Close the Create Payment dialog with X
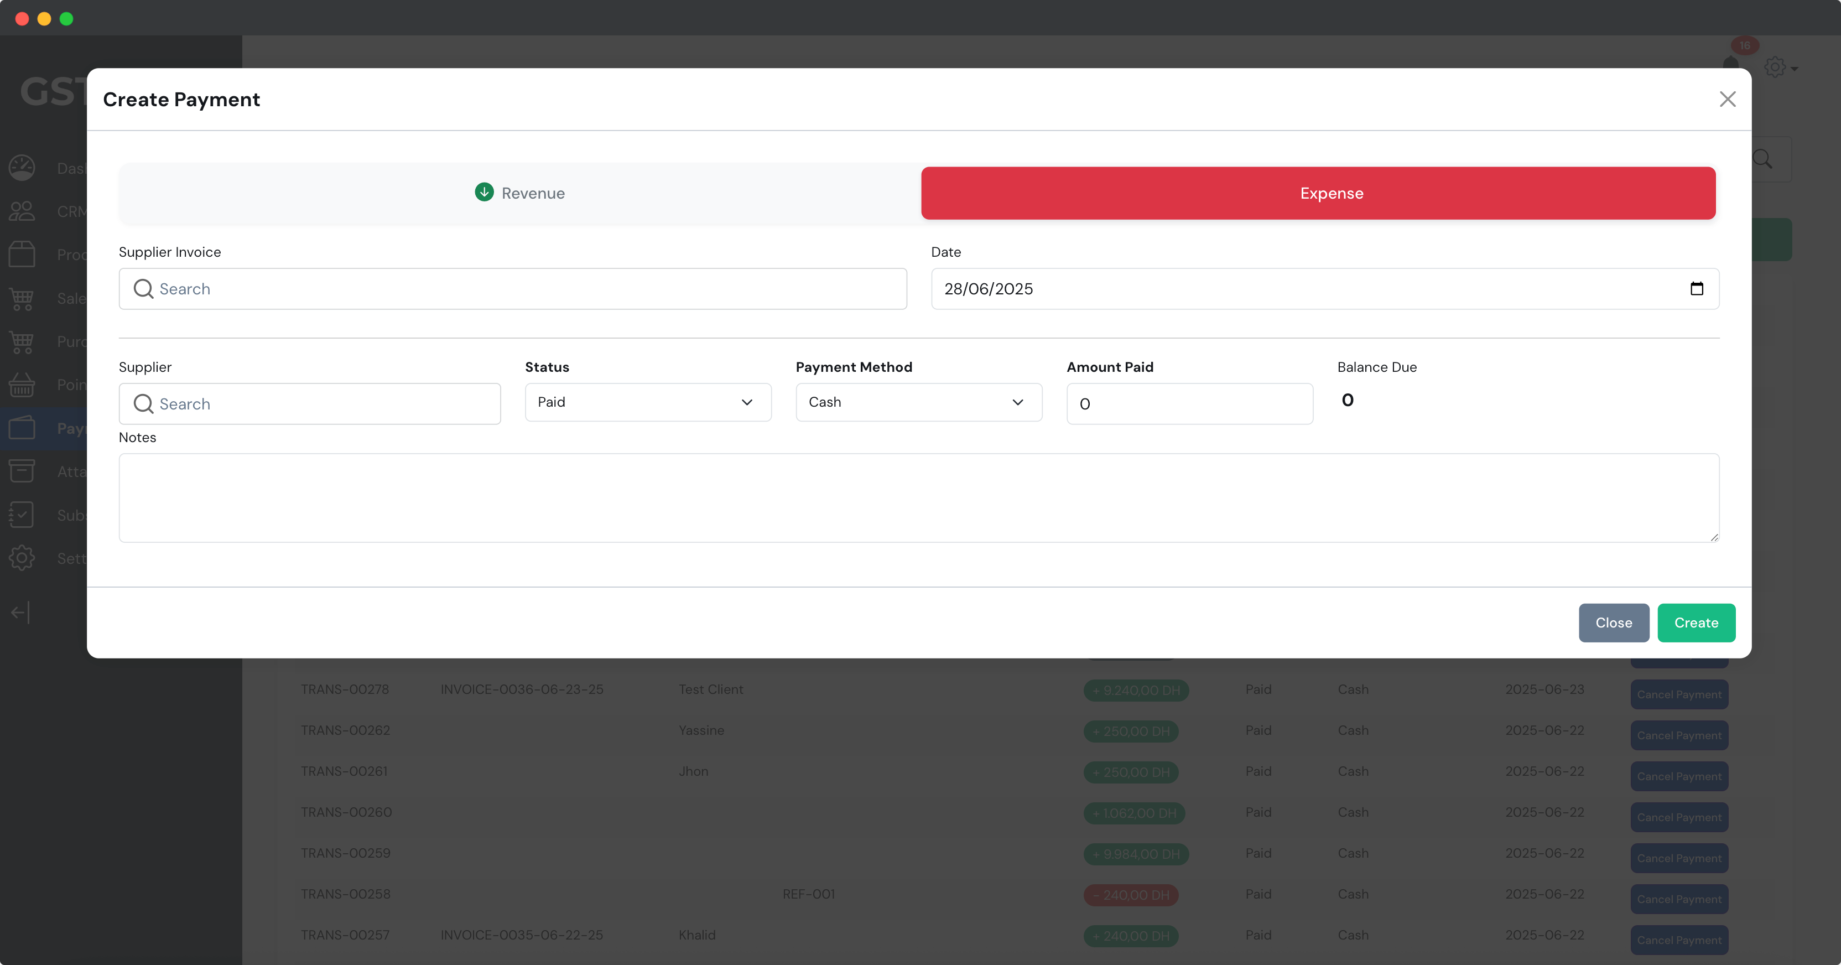Viewport: 1841px width, 965px height. coord(1728,100)
